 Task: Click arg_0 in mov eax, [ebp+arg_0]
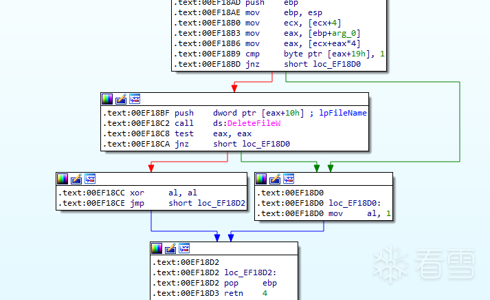pyautogui.click(x=344, y=33)
